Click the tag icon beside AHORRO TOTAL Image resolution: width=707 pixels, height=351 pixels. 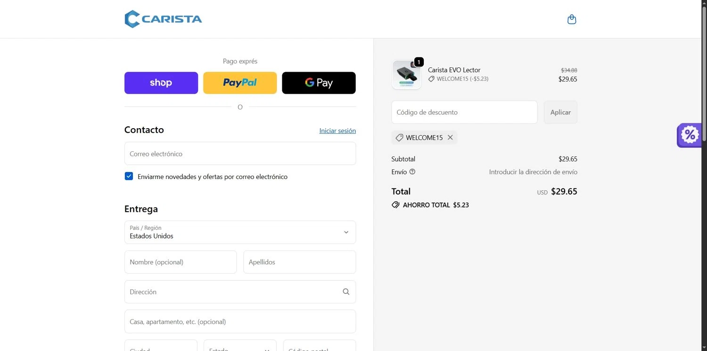(395, 205)
